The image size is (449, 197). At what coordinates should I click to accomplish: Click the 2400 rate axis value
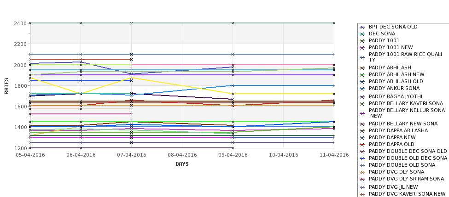[x=20, y=23]
